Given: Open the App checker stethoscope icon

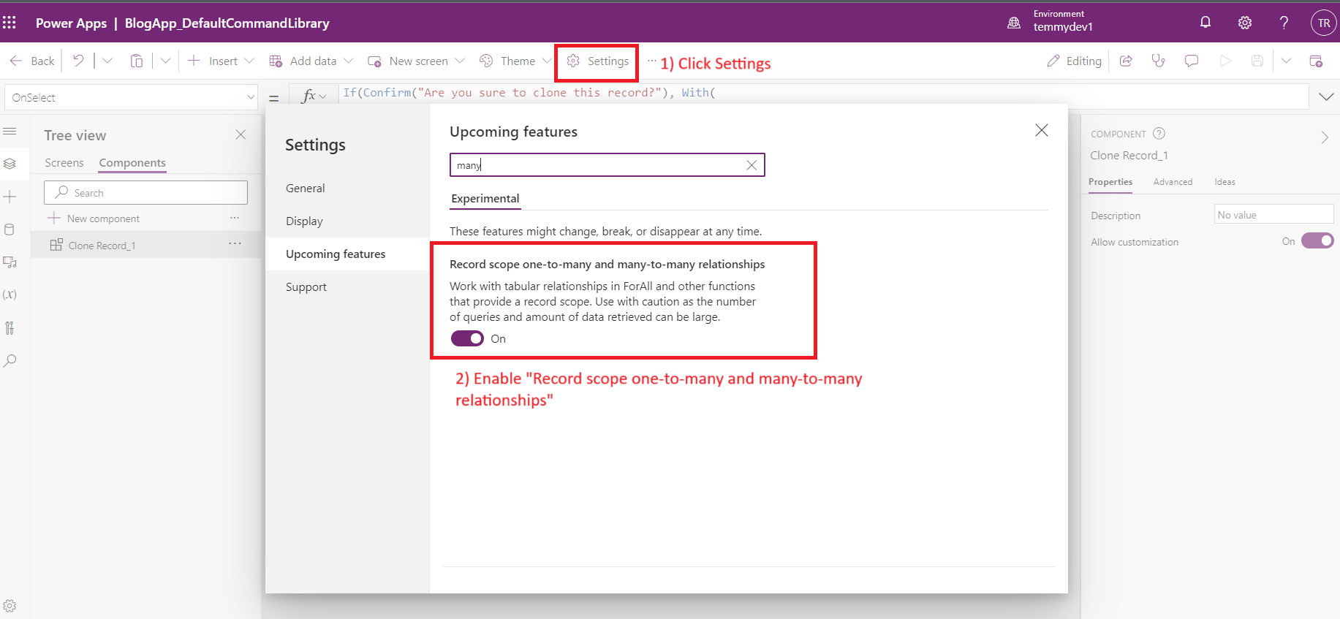Looking at the screenshot, I should click(x=1159, y=61).
